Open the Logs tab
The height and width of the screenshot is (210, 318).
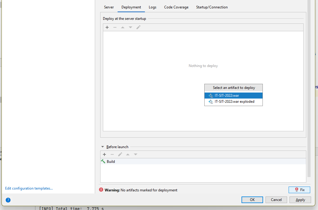point(152,7)
